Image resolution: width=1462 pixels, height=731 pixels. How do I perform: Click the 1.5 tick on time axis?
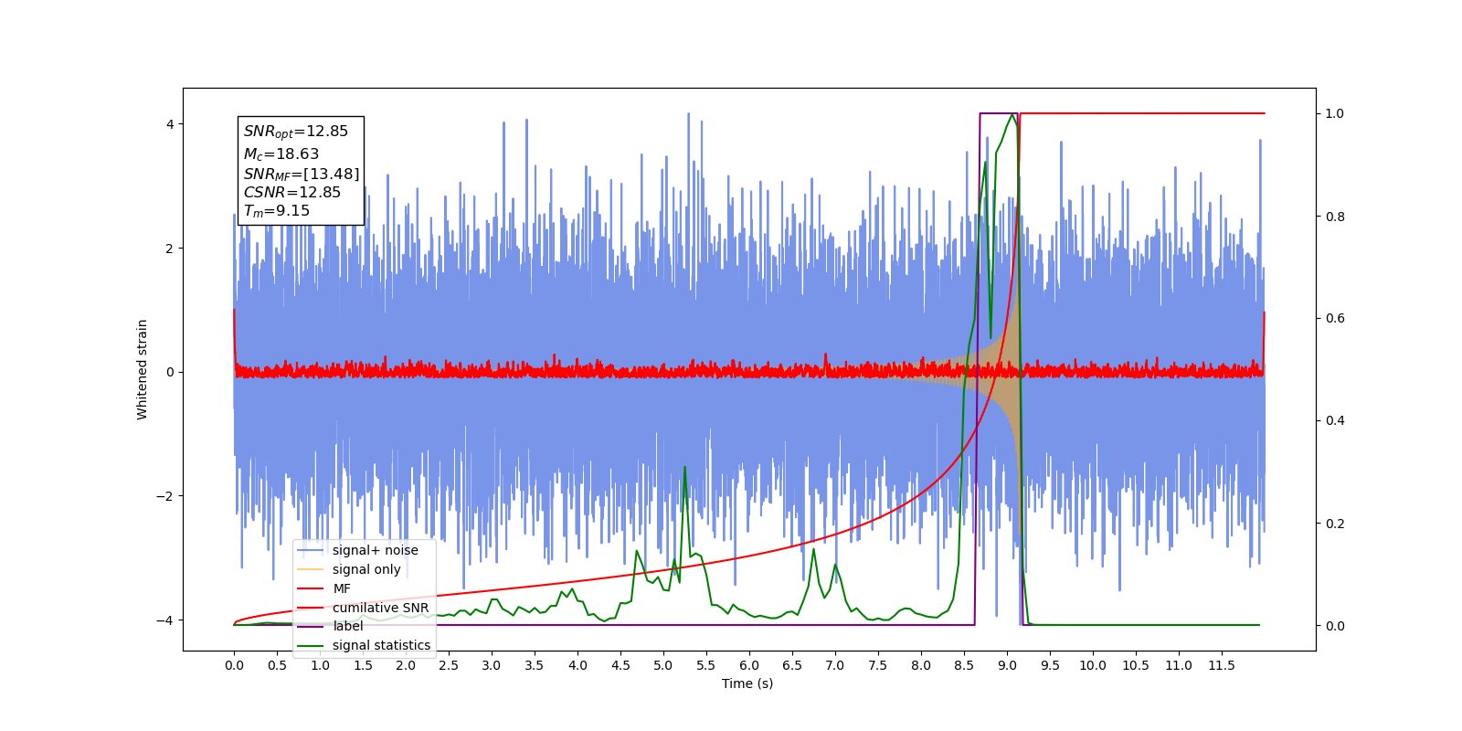click(363, 665)
